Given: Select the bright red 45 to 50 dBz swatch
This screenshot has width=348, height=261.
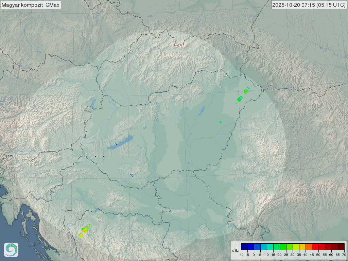Looking at the screenshot, I should pos(315,246).
